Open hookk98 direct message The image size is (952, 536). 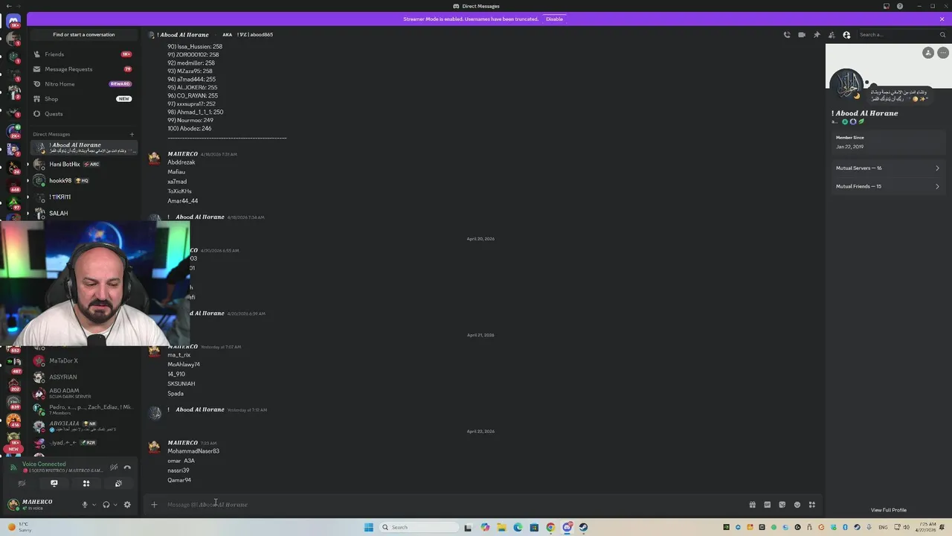click(x=83, y=180)
